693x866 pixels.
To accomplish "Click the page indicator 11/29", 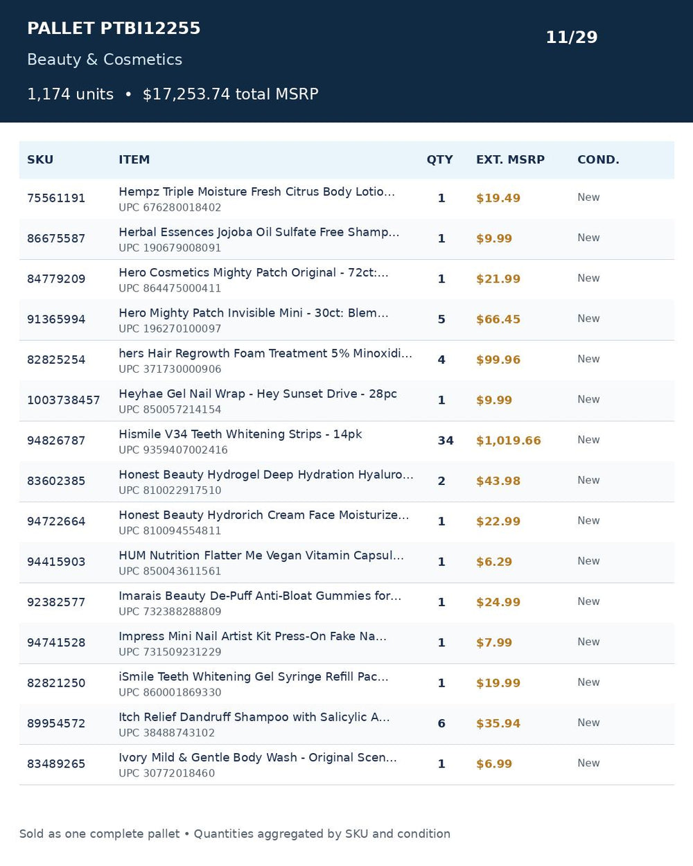I will coord(572,37).
